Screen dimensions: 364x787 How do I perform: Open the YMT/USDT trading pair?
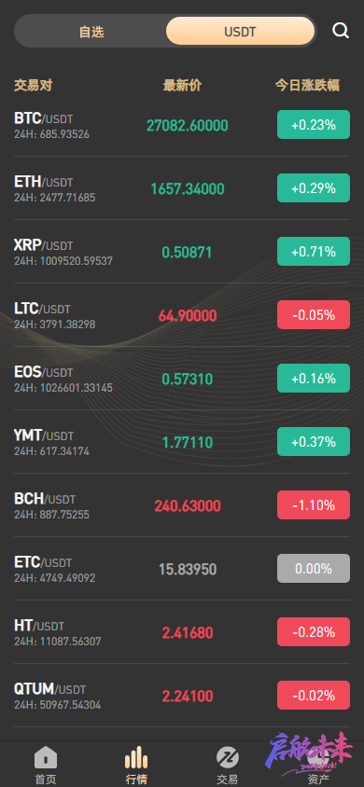click(182, 442)
